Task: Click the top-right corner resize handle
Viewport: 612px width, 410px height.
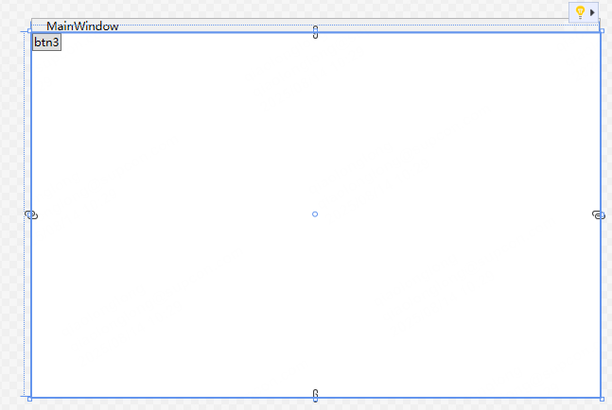Action: [602, 31]
